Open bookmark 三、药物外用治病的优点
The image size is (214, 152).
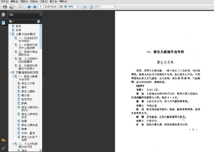[28, 53]
